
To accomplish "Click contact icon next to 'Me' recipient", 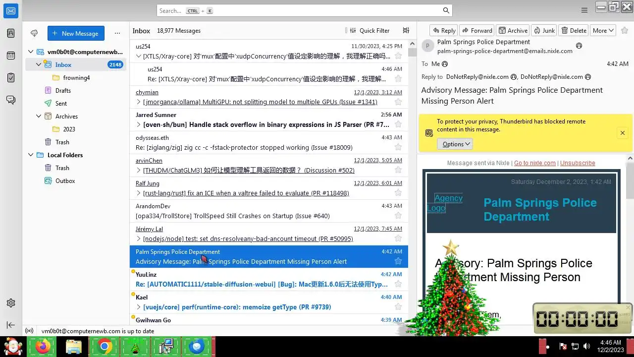I will click(x=445, y=64).
